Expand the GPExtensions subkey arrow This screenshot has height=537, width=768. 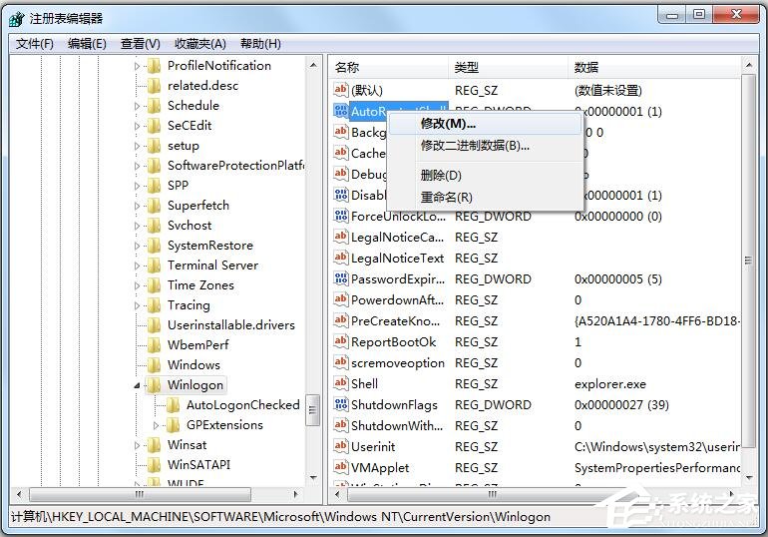[x=157, y=426]
